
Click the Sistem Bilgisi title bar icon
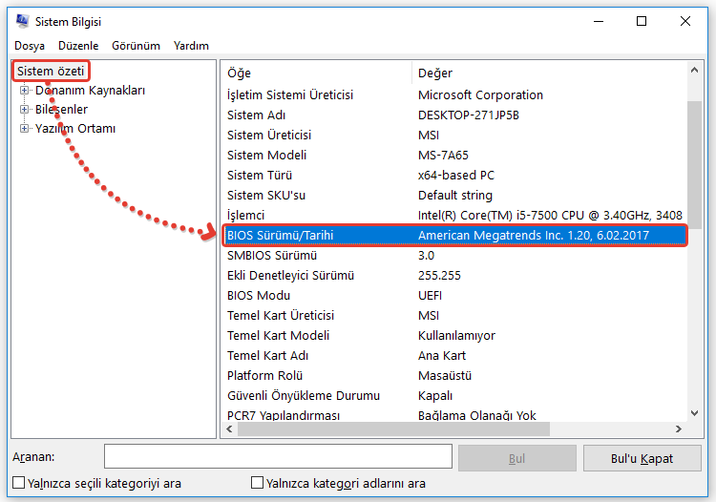(21, 21)
